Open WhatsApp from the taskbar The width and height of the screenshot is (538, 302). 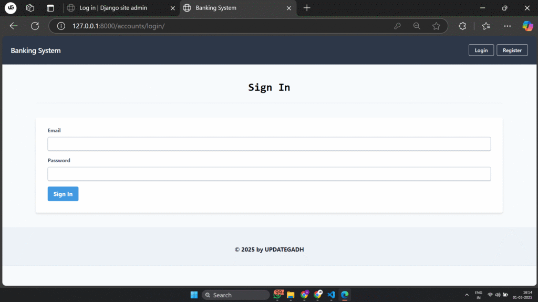278,295
